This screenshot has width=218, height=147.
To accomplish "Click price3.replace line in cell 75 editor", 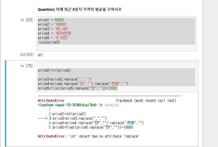I will pos(64,79).
